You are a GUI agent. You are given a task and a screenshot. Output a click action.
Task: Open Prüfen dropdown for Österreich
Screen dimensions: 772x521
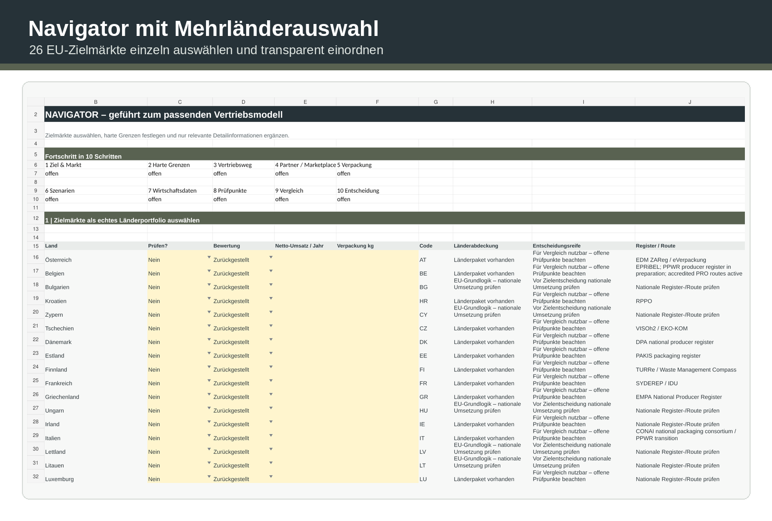point(209,257)
